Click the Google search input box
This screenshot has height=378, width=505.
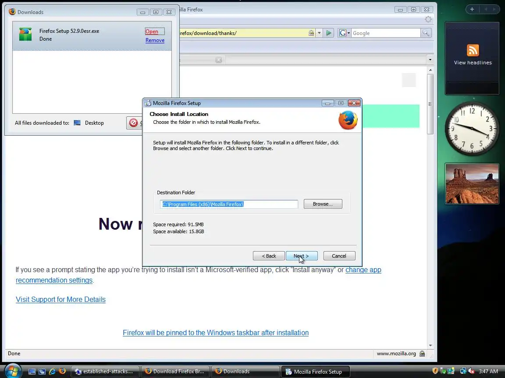[x=385, y=33]
